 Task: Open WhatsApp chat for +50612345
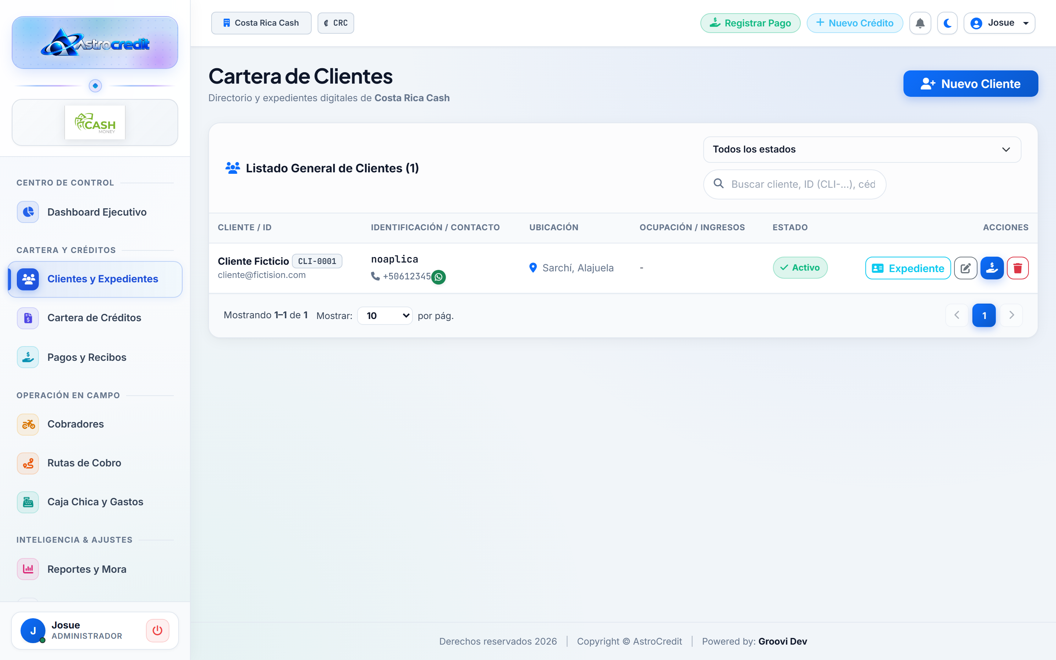click(439, 277)
